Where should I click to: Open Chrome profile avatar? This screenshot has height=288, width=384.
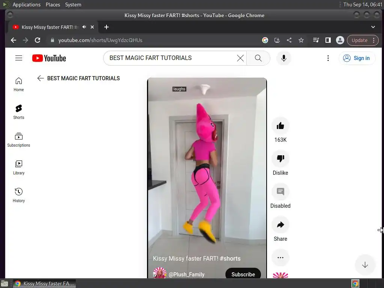340,40
